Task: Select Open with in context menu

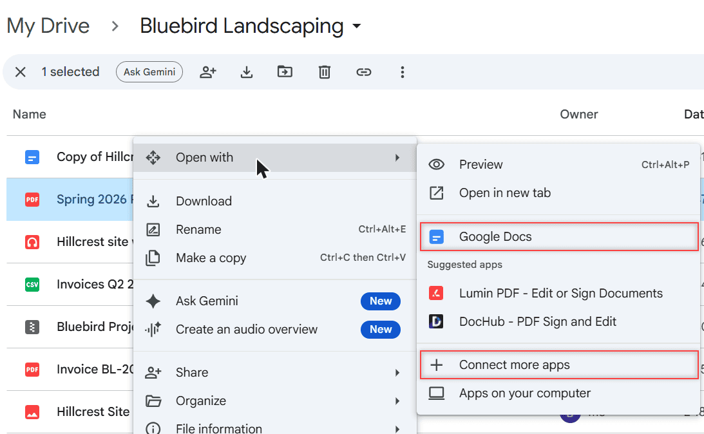Action: [275, 158]
